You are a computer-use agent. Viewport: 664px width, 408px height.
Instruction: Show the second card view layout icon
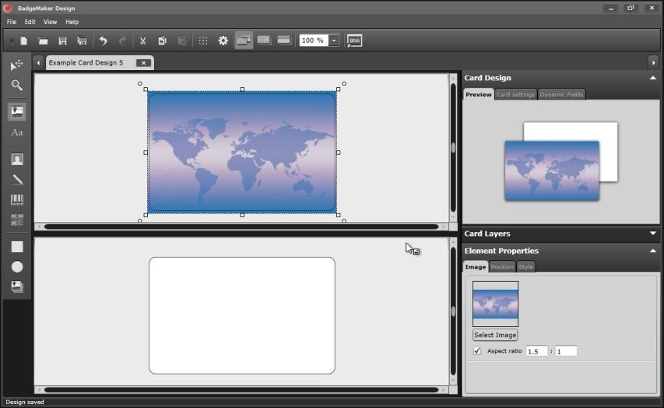(264, 40)
